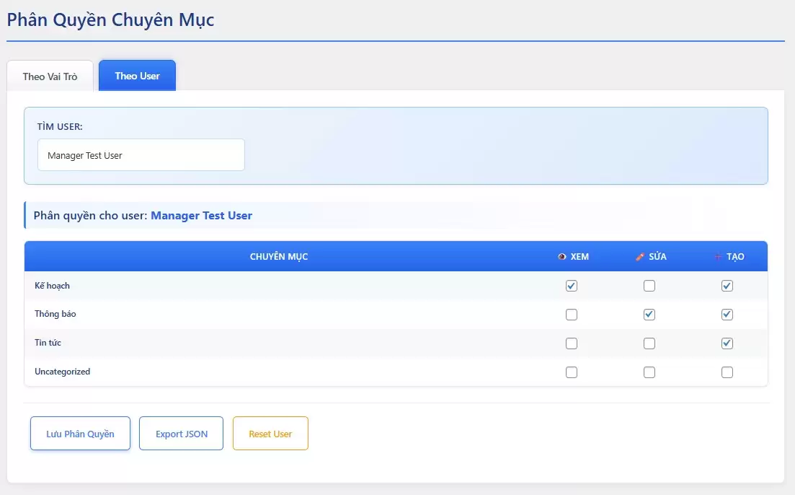
Task: Switch to the Theo Vai Trò tab
Action: (x=50, y=76)
